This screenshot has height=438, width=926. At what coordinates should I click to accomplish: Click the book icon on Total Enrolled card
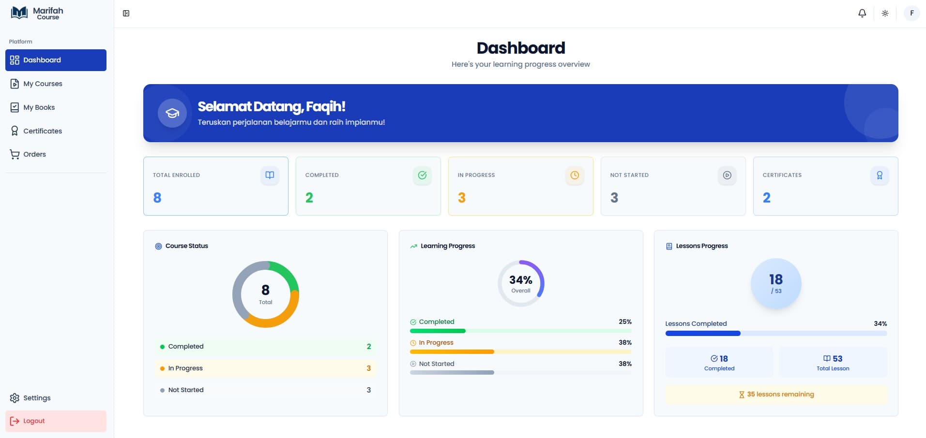[270, 175]
